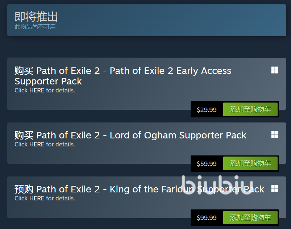The height and width of the screenshot is (229, 291).
Task: Click the Windows icon on Early Access Supporter Pack
Action: coord(275,70)
